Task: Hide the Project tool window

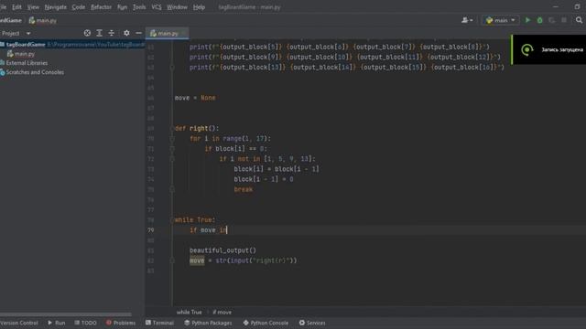Action: [138, 33]
